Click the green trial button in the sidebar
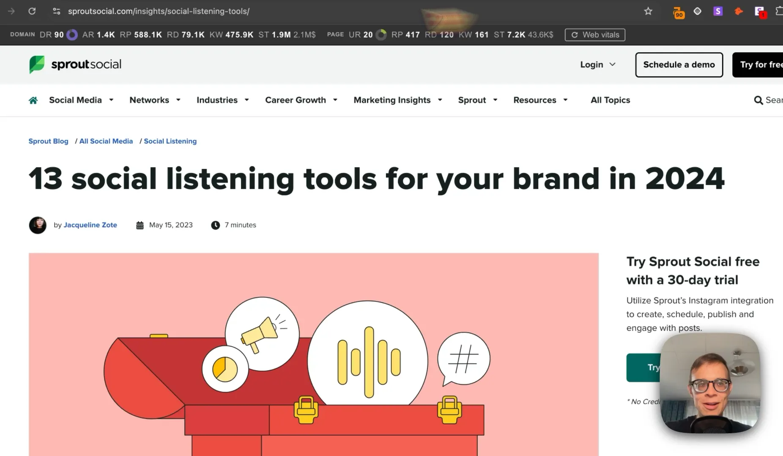This screenshot has height=456, width=783. point(643,367)
